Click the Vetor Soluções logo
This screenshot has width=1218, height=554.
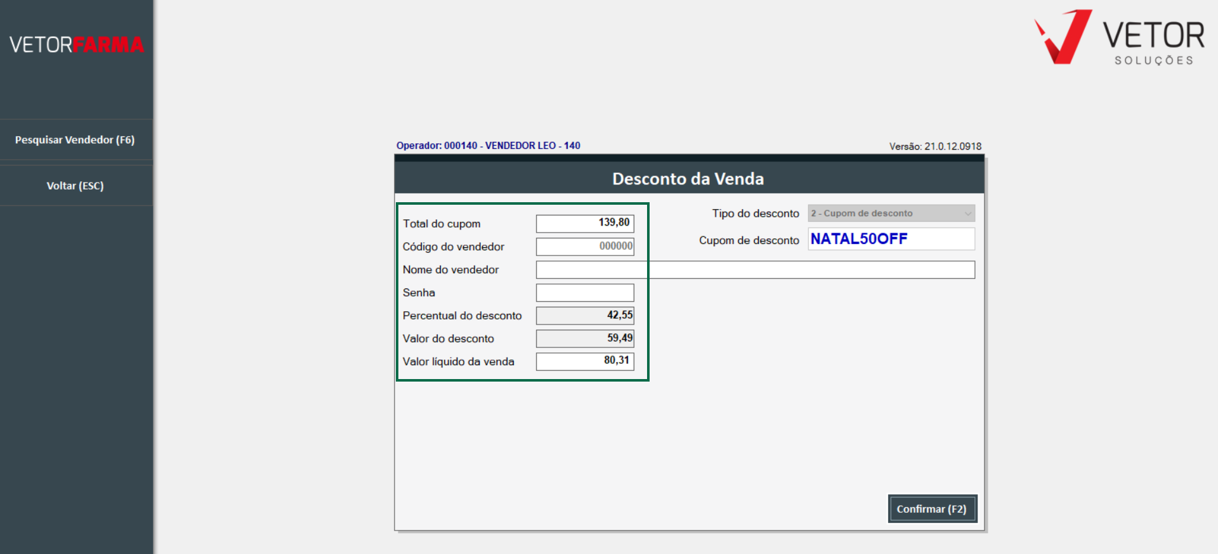[x=1120, y=37]
